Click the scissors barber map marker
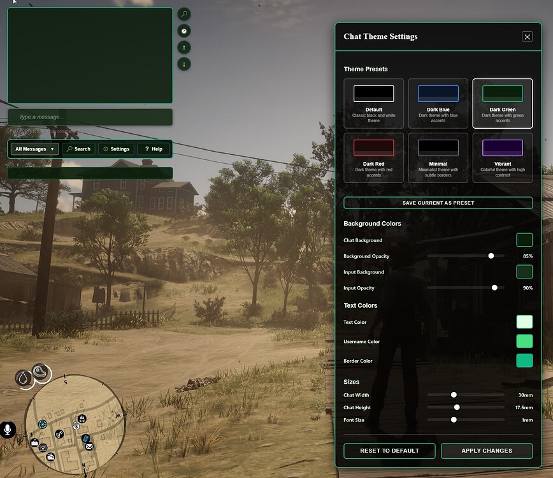553x478 pixels. point(59,433)
